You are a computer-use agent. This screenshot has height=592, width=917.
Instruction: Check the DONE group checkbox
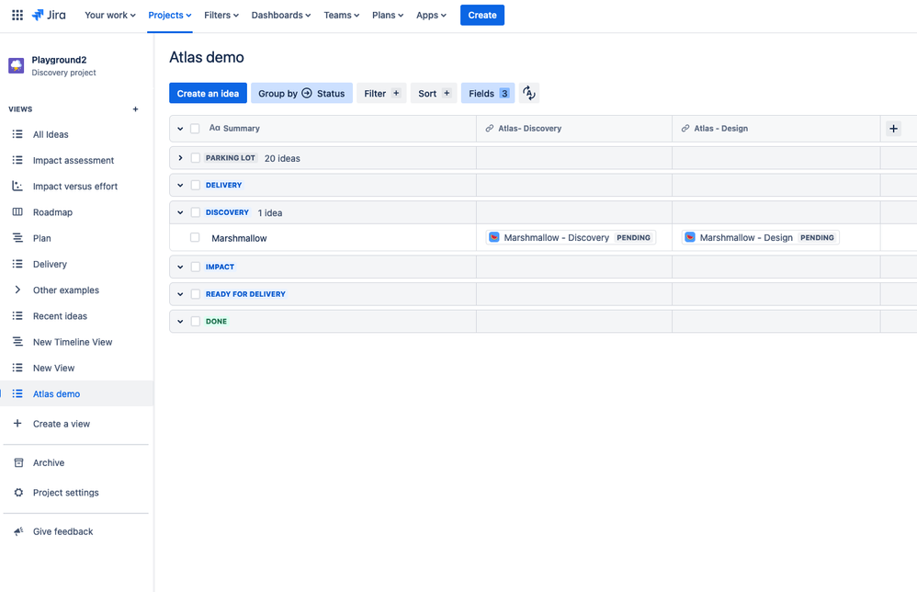[196, 321]
